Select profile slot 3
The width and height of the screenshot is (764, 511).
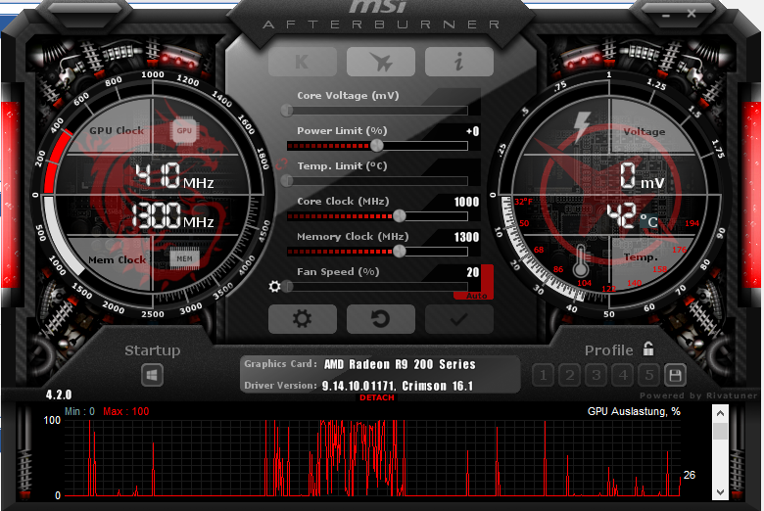[x=596, y=375]
